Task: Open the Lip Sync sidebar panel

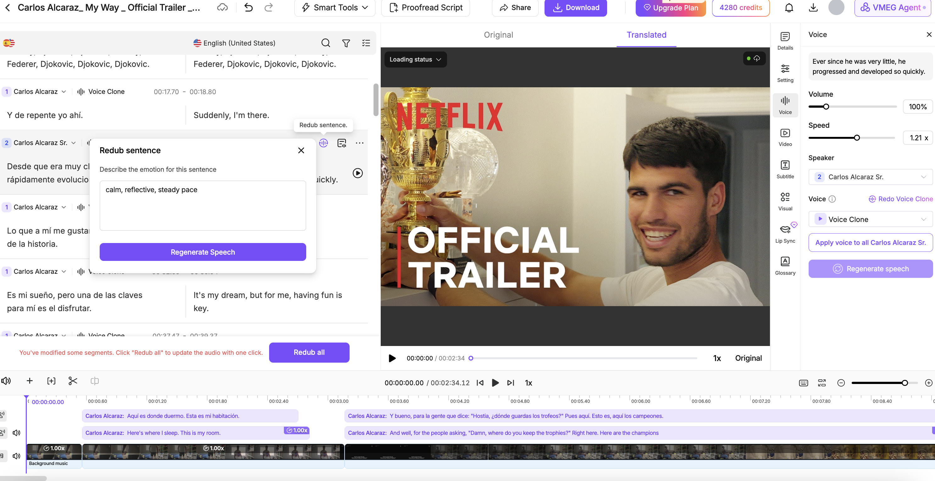Action: [x=785, y=233]
